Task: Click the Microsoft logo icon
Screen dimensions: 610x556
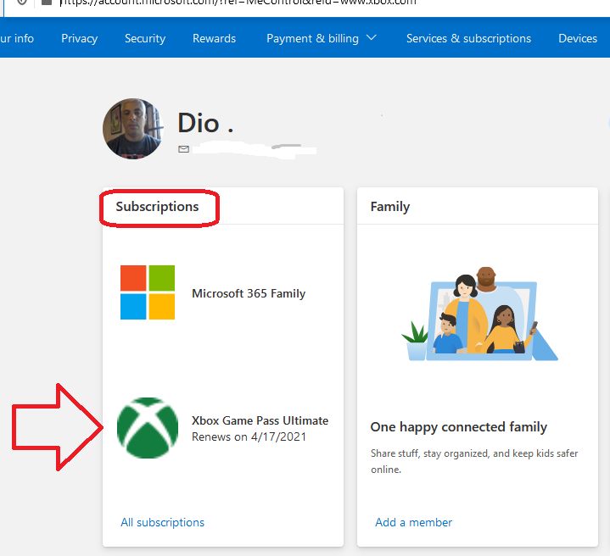Action: click(x=148, y=292)
